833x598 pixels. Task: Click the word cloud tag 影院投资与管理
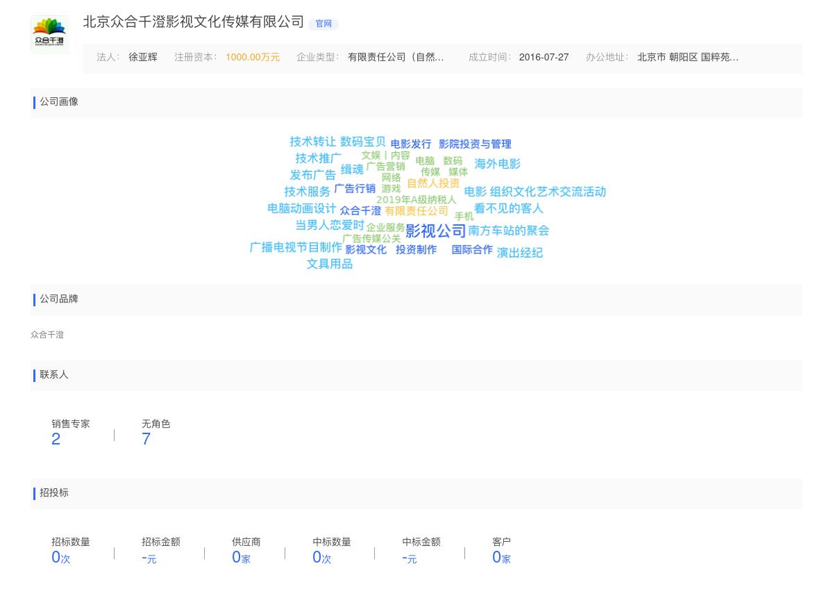coord(475,144)
